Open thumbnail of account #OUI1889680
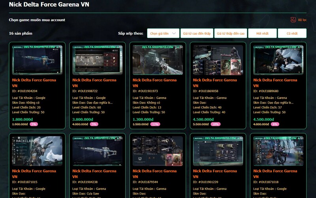Viewport: 316px width, 198px height. (x=278, y=60)
